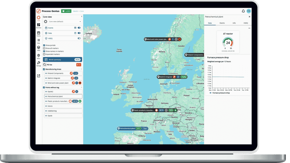This screenshot has width=290, height=163.
Task: Select Finland Components list item
Action: coord(63,73)
